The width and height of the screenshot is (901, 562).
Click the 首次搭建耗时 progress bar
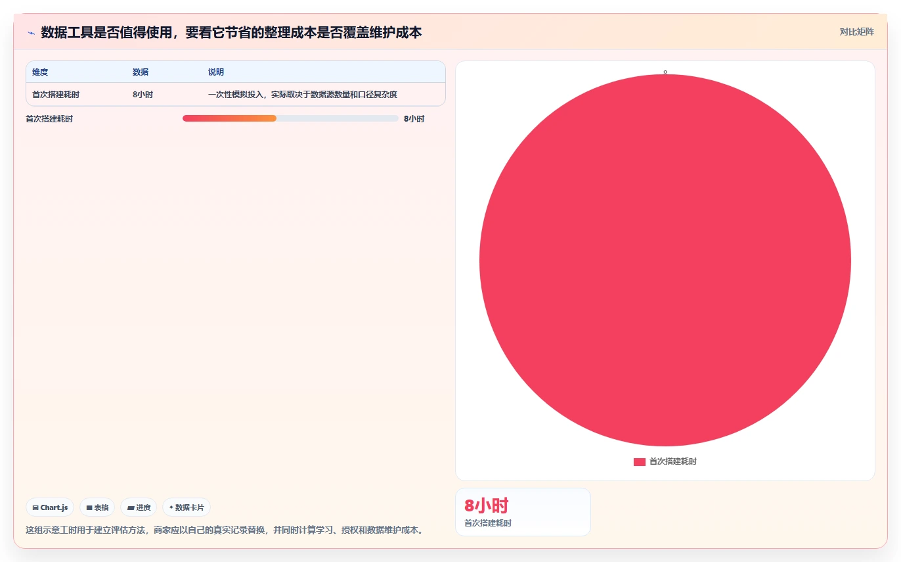click(290, 118)
